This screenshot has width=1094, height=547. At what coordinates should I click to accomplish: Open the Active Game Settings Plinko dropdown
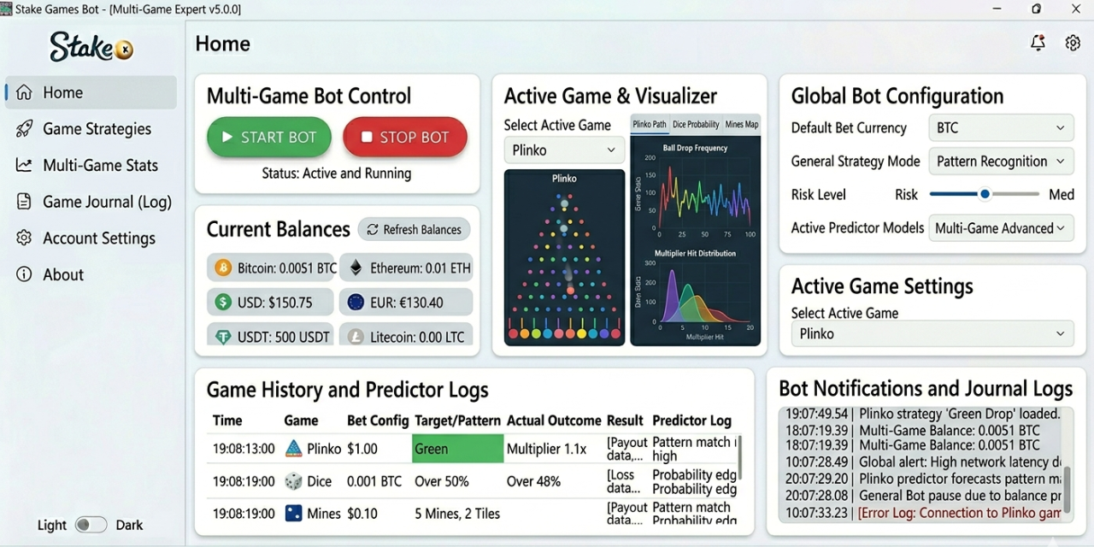[x=932, y=333]
